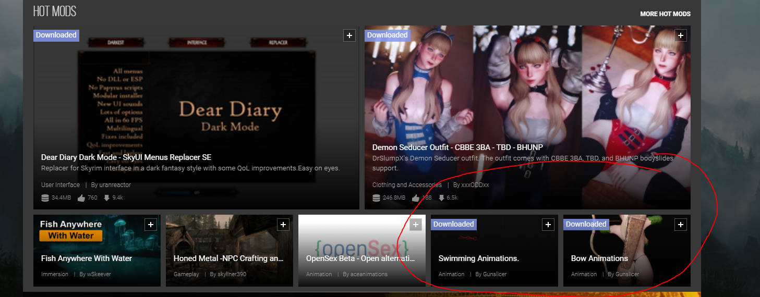Click downloads arrow icon showing 9.4k
The height and width of the screenshot is (297, 760).
click(106, 198)
